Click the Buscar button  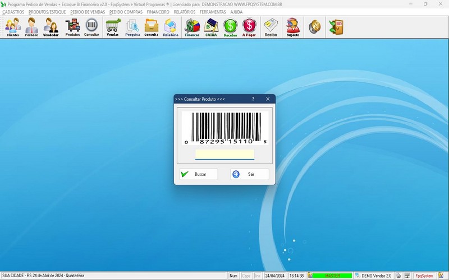(199, 174)
